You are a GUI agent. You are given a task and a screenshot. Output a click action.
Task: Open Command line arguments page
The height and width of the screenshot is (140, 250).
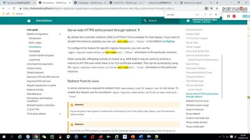click(x=40, y=64)
